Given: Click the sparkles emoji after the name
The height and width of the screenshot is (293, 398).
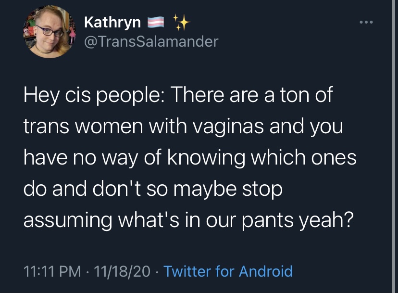Looking at the screenshot, I should (x=181, y=22).
